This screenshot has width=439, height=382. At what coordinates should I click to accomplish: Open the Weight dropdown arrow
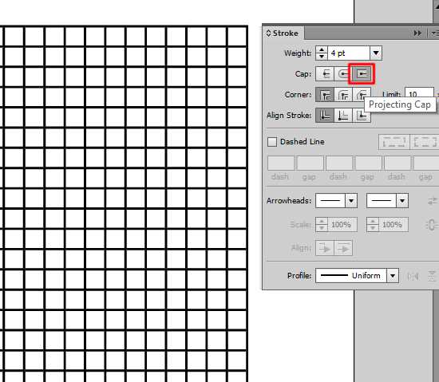[376, 53]
